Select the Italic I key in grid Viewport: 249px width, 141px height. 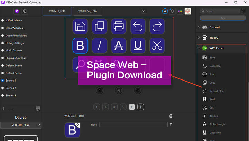click(99, 46)
